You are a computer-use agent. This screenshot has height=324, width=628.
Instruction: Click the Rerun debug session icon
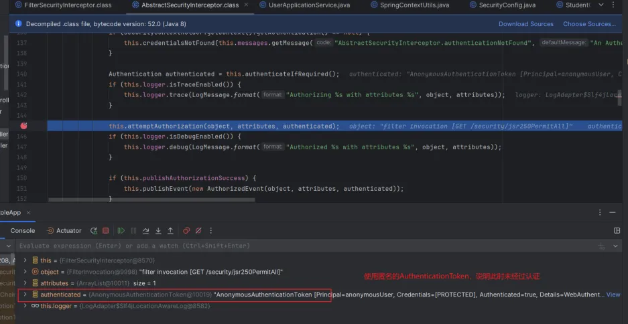point(94,231)
